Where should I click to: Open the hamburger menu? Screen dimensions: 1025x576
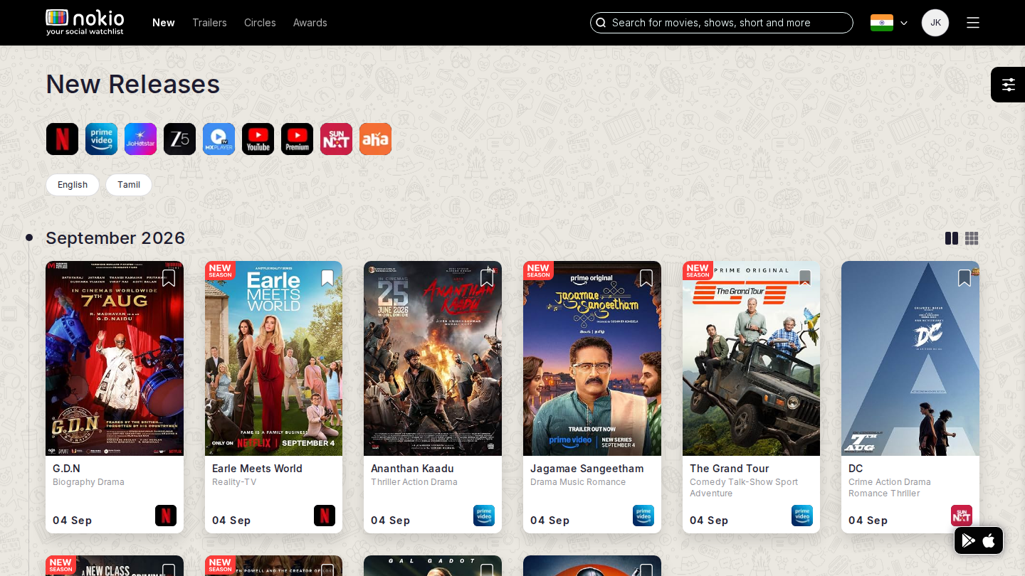point(973,23)
